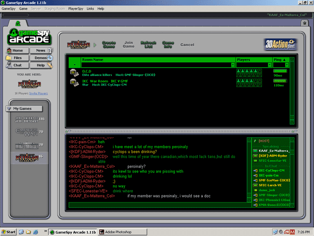Screen dimensions: 314x236
Task: Open the 3DAction Planet banner
Action: tap(280, 44)
